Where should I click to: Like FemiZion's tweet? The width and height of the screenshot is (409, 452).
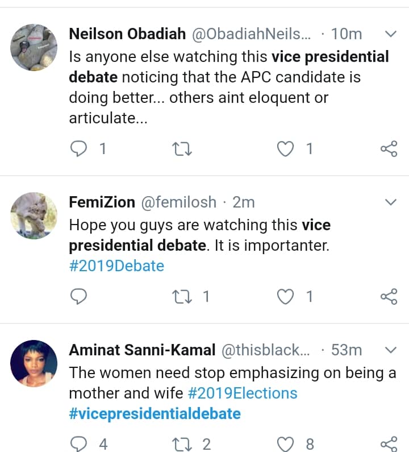coord(286,297)
